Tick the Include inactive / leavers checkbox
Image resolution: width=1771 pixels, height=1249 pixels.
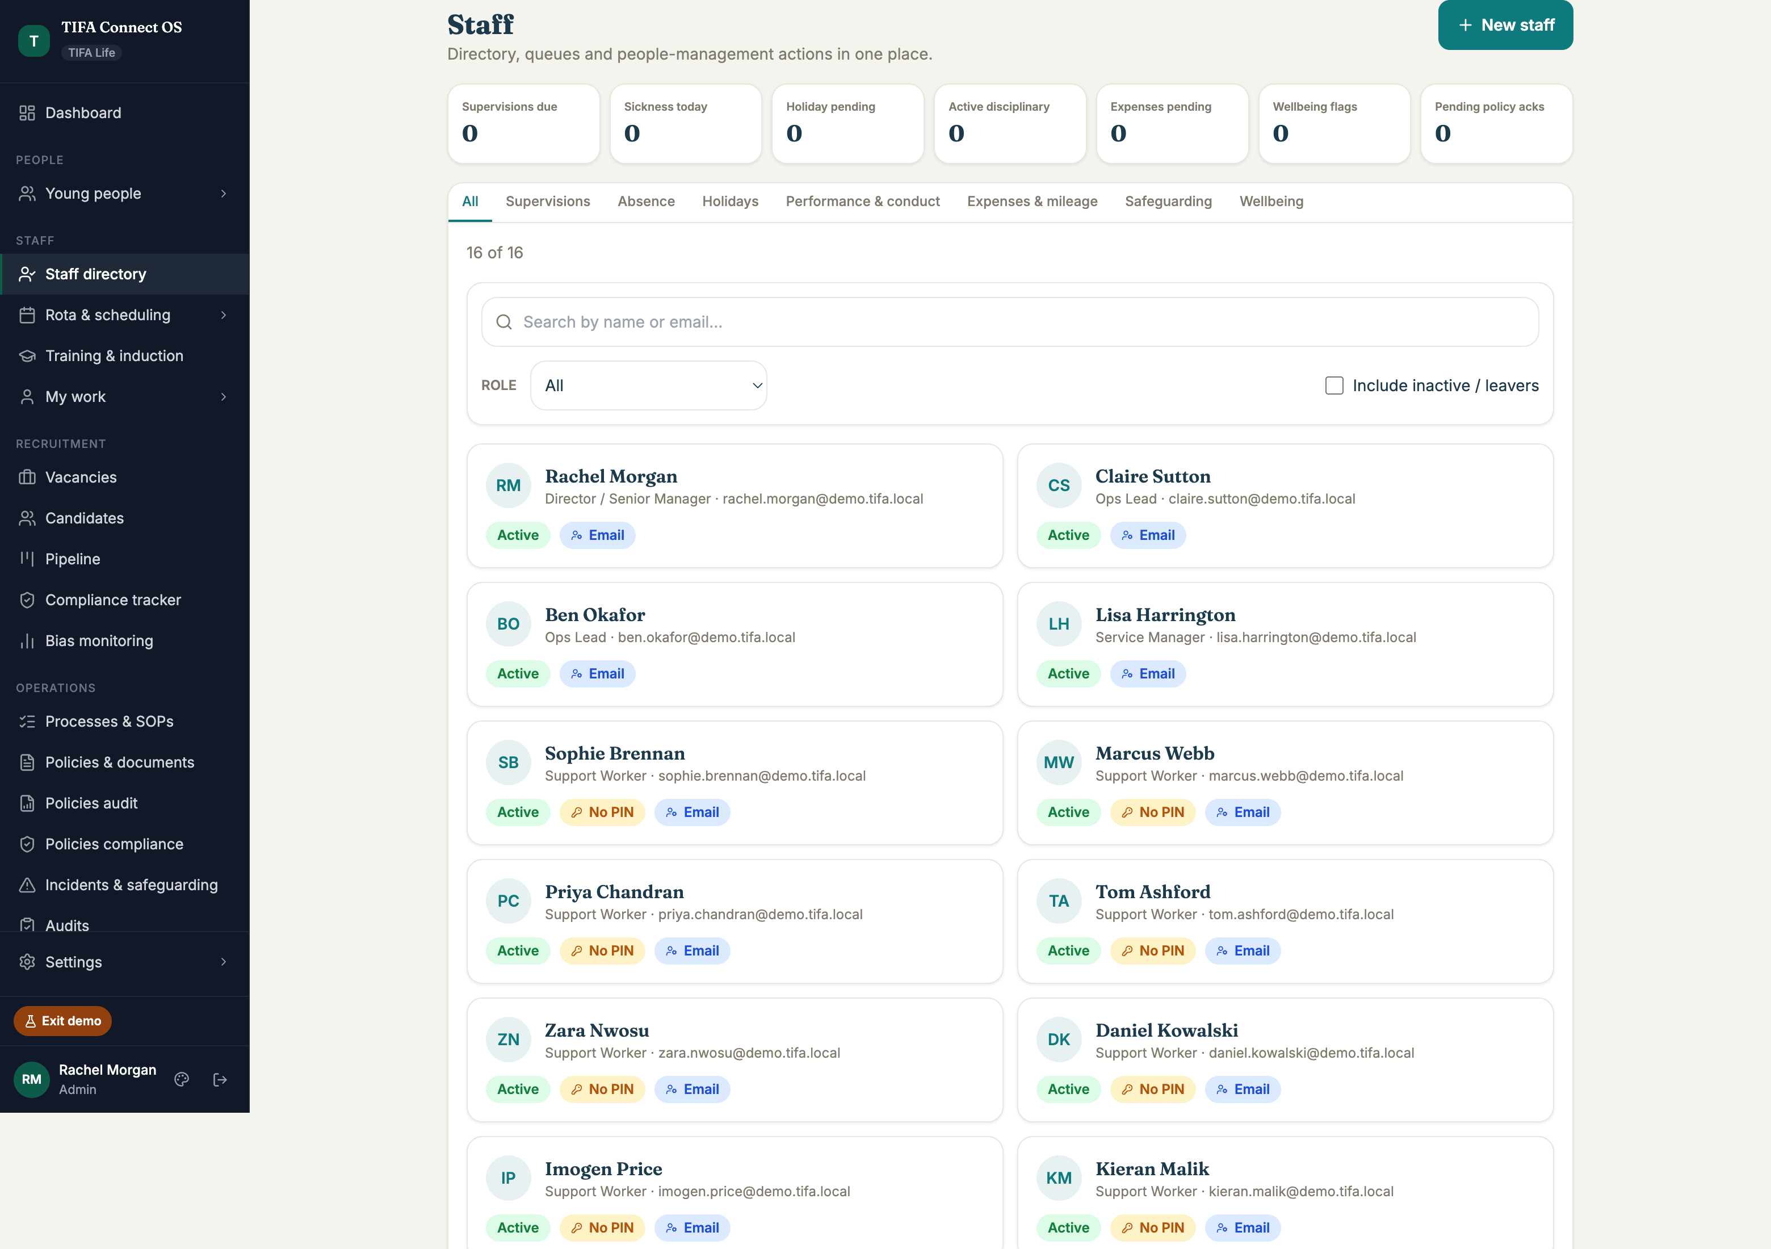[1334, 385]
